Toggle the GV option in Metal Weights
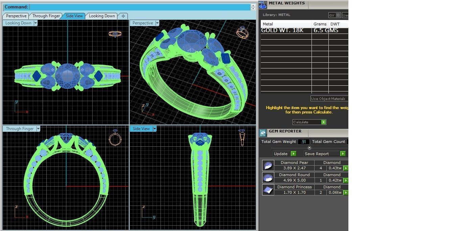This screenshot has height=231, width=460. [x=335, y=15]
